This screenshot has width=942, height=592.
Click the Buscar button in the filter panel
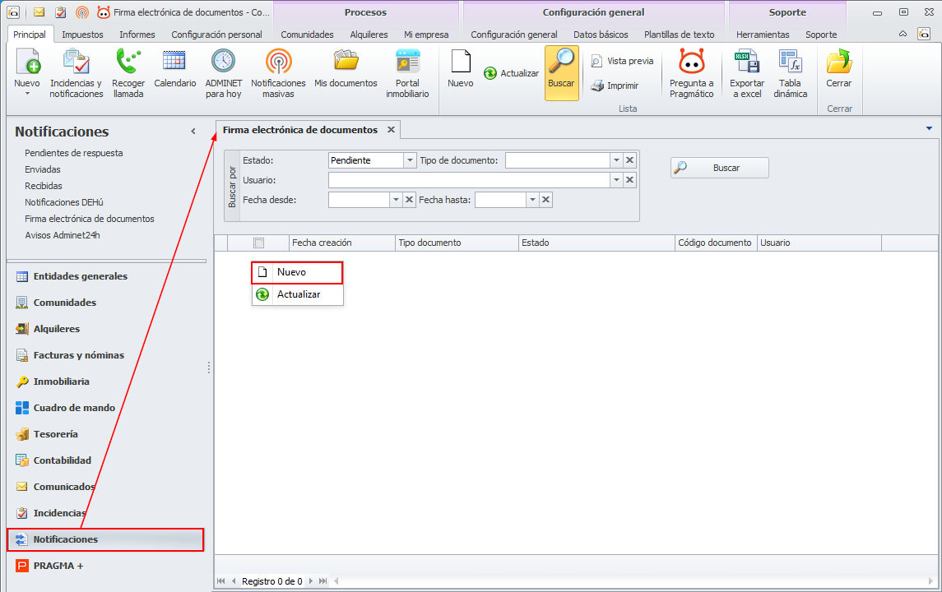[x=720, y=168]
